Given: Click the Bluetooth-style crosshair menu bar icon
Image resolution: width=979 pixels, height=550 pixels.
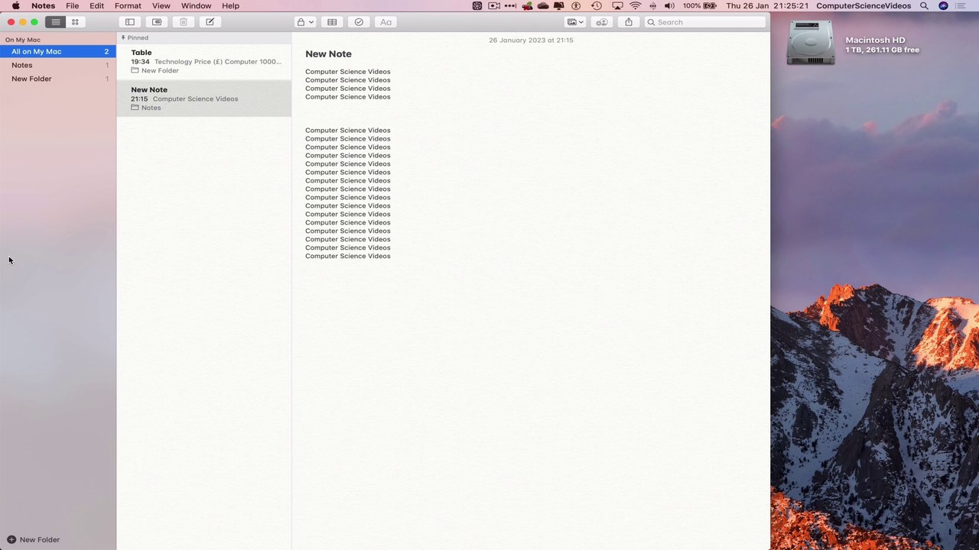Looking at the screenshot, I should pyautogui.click(x=652, y=5).
